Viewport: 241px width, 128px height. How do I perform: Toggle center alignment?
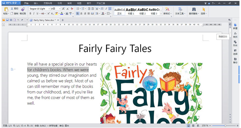pos(82,14)
